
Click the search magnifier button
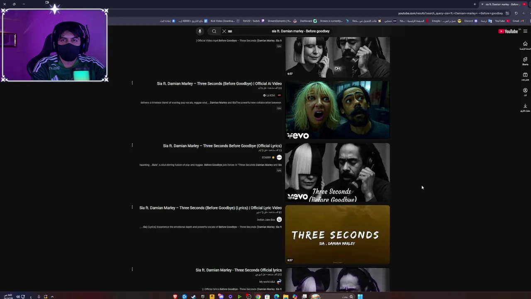coord(214,31)
